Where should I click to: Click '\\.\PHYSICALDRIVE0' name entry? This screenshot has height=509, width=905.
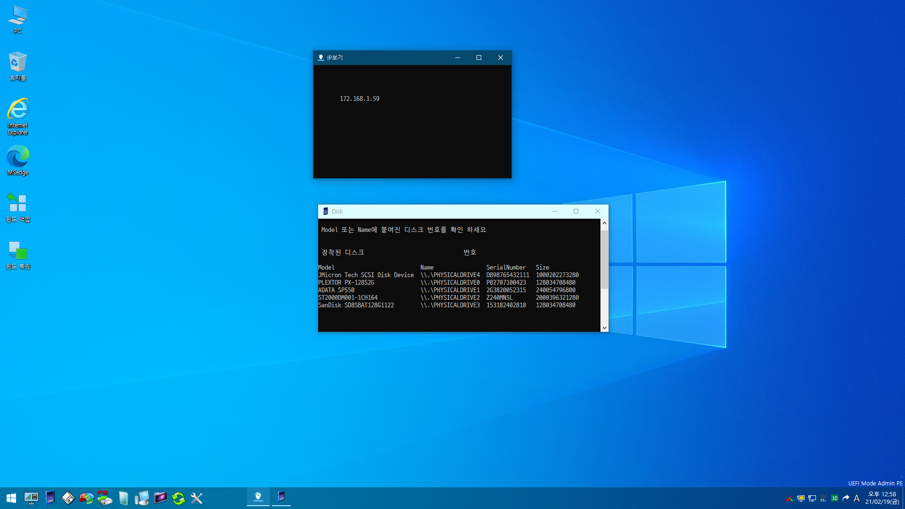coord(450,283)
